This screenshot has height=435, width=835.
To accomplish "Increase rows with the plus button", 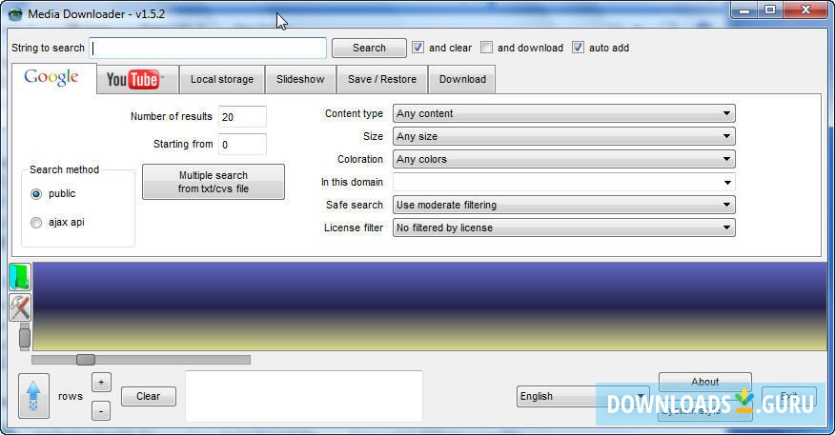I will (x=101, y=383).
